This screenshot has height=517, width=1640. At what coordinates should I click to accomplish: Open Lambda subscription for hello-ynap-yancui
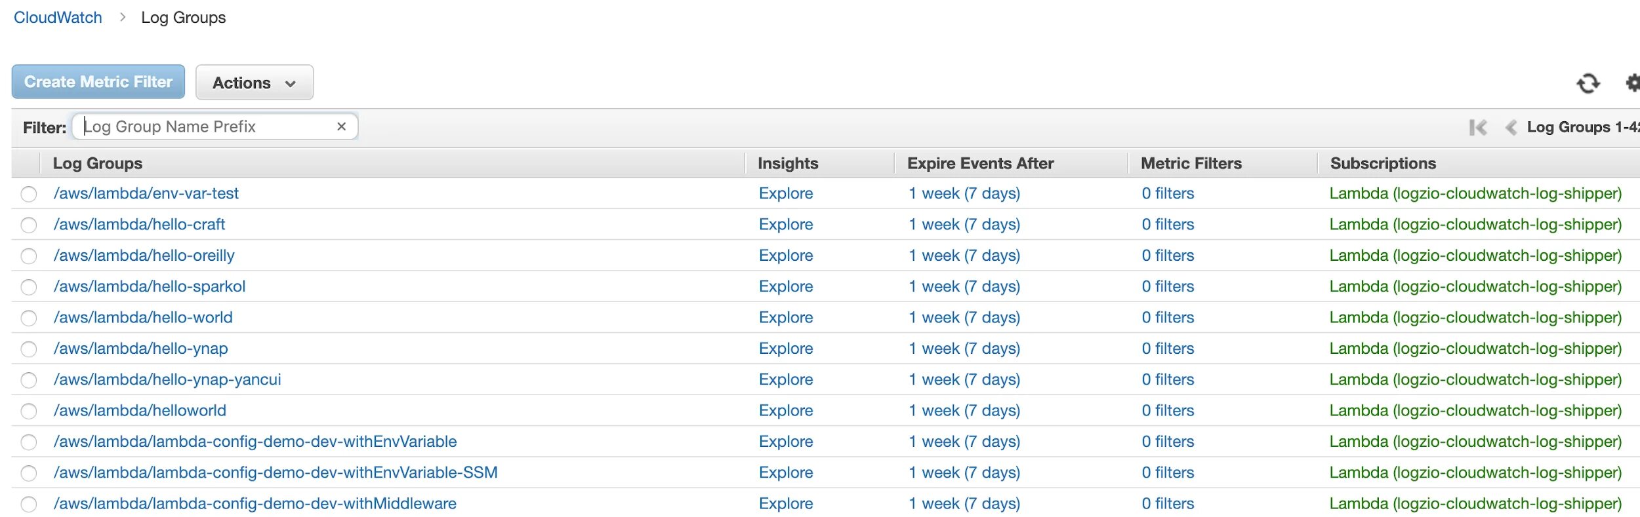1475,379
